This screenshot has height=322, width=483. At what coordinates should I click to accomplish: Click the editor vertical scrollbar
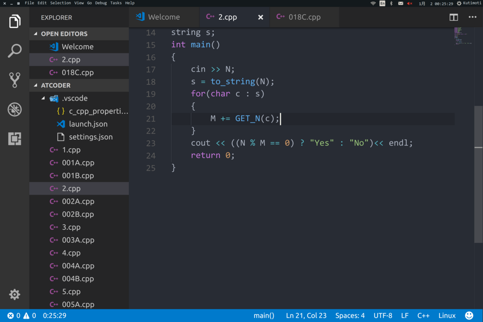[x=478, y=174]
